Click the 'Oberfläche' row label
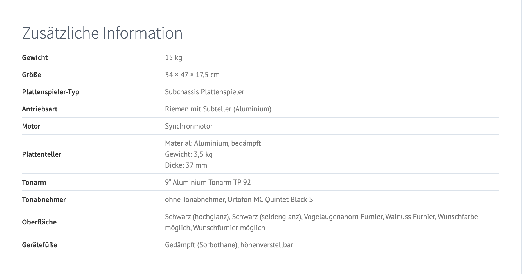The image size is (522, 274). 39,222
